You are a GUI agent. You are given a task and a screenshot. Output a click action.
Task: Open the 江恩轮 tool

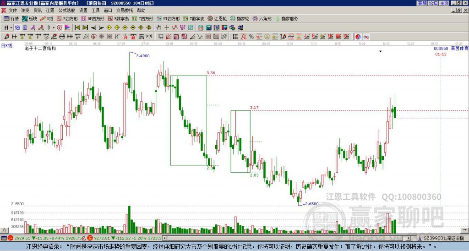217,18
